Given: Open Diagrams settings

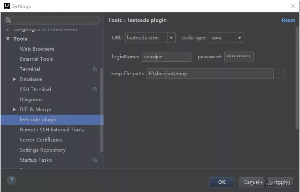Looking at the screenshot, I should click(x=31, y=99).
